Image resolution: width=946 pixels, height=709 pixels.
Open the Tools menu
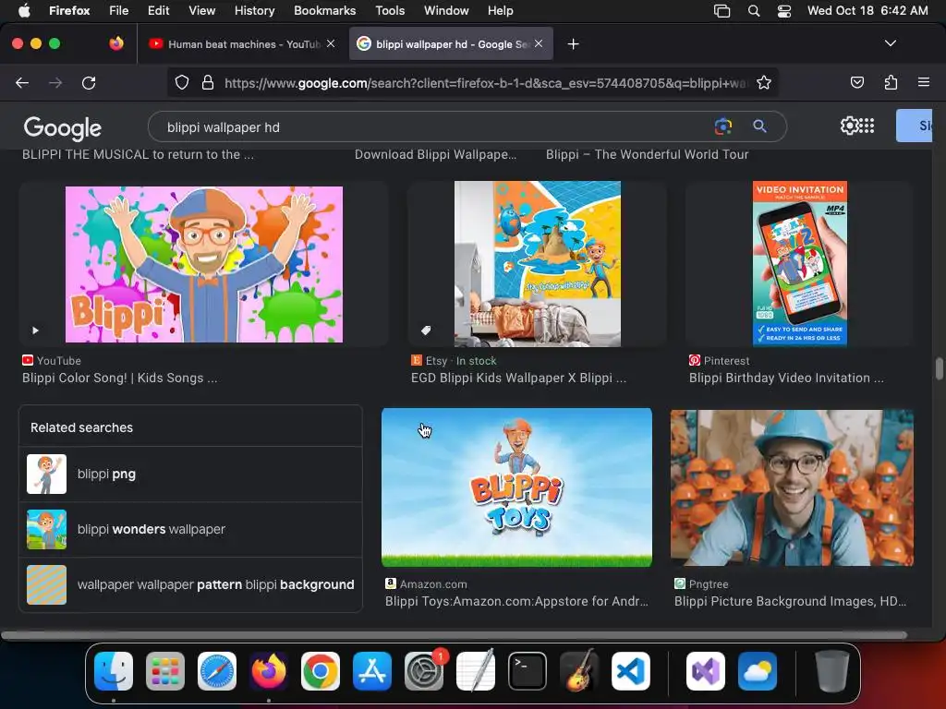(x=390, y=10)
